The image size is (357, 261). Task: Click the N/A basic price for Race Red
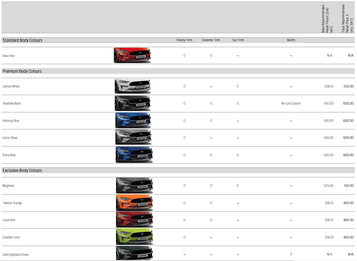coord(330,56)
